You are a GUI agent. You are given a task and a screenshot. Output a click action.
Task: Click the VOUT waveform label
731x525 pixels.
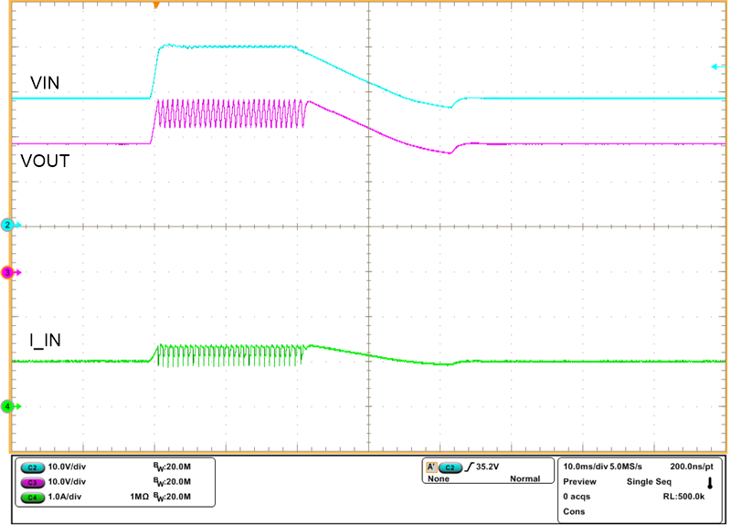point(45,162)
